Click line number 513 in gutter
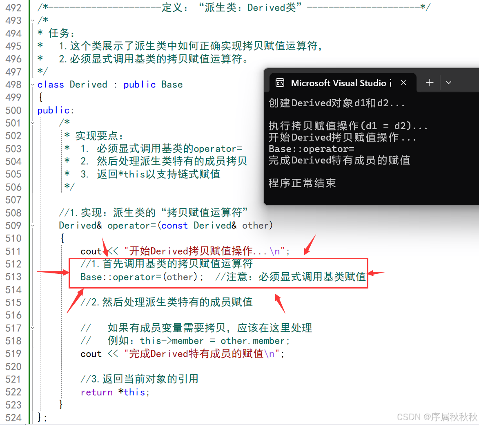This screenshot has width=479, height=425. pos(13,277)
